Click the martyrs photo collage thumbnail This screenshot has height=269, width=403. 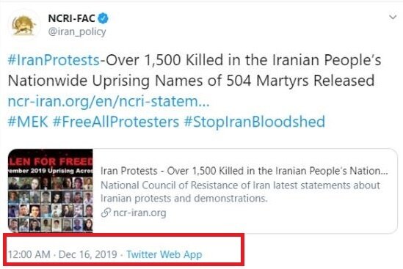(51, 191)
